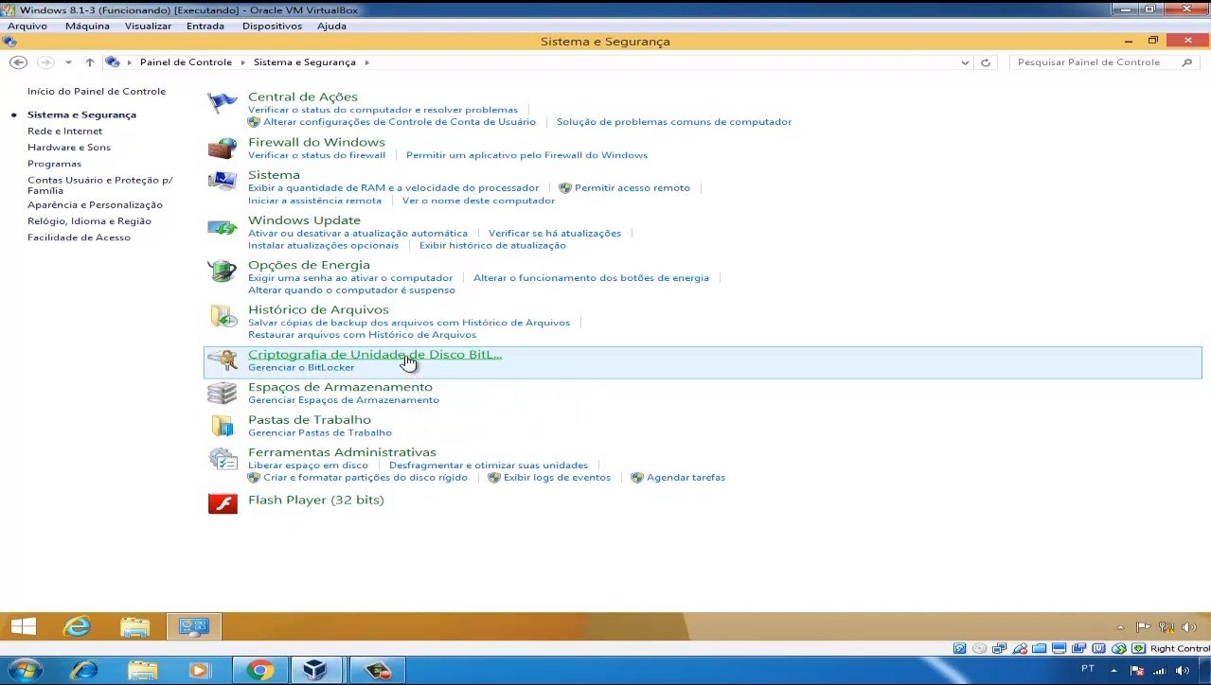The image size is (1211, 685).
Task: Click the Pesquisar Painel de Controle search box
Action: 1104,62
